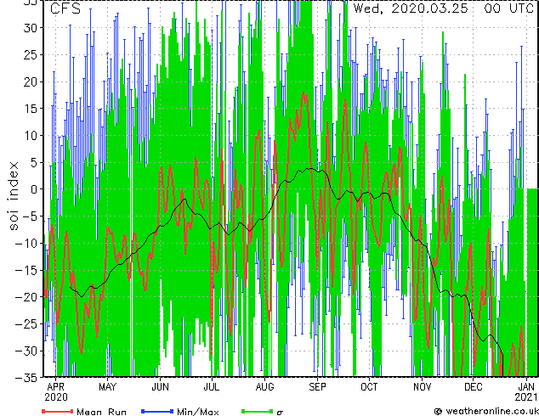Click the 'MAY' x-axis label
Image resolution: width=539 pixels, height=416 pixels.
click(x=108, y=387)
